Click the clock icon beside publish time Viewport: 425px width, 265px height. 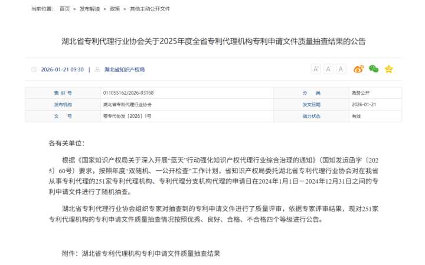point(34,69)
